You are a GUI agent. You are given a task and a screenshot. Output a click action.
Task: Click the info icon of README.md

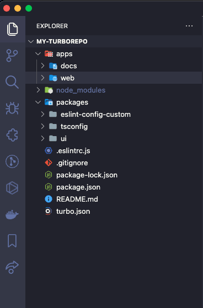49,199
